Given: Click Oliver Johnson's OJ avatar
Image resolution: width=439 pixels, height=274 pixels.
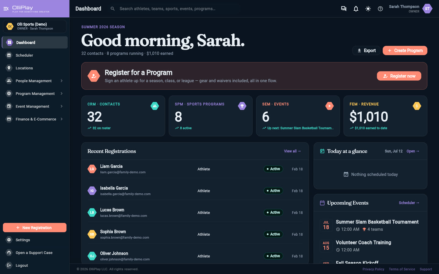Looking at the screenshot, I should coord(92,256).
